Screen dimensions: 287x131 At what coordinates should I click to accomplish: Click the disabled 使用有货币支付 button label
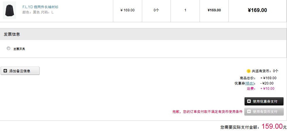265,112
